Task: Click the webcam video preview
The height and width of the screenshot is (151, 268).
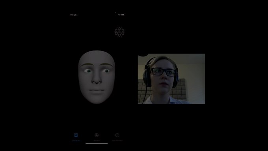Action: pyautogui.click(x=171, y=79)
